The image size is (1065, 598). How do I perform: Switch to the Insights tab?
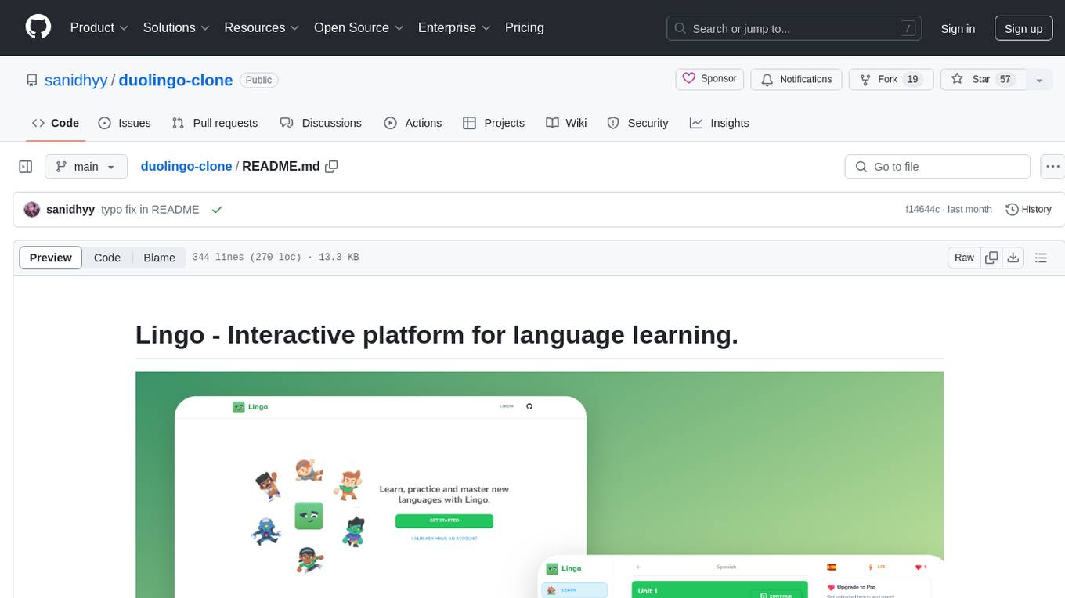(x=719, y=123)
